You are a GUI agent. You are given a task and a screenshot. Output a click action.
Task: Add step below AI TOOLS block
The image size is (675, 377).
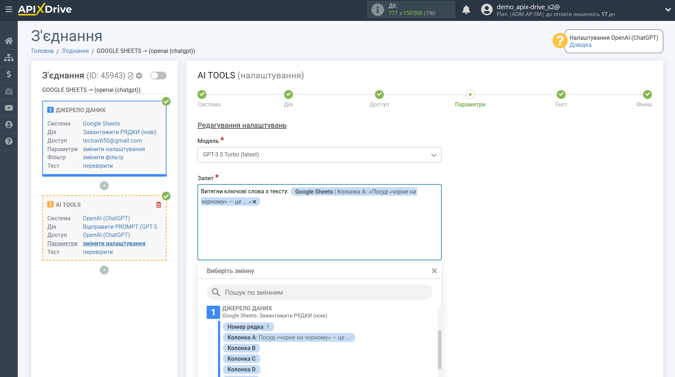click(104, 270)
